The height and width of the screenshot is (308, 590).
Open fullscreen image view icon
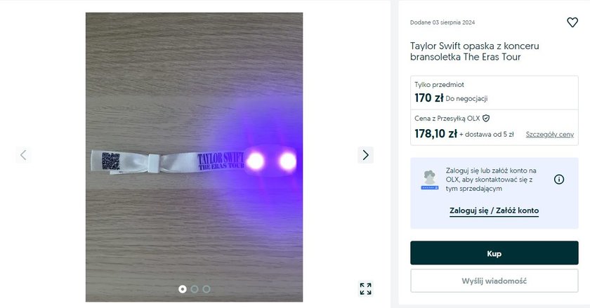(365, 289)
